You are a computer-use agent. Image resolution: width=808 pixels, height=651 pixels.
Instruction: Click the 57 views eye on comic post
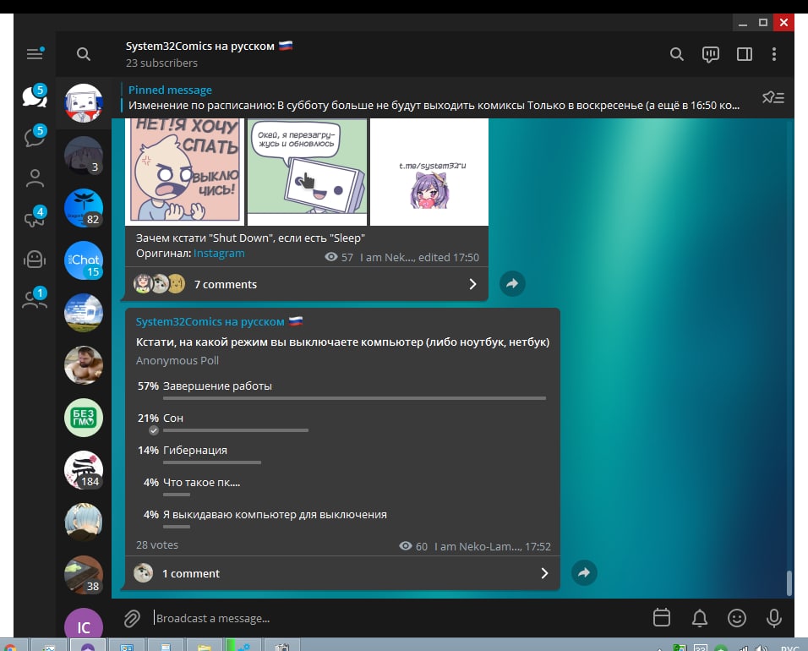coord(331,257)
